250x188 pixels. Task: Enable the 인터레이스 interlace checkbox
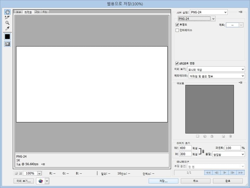click(x=177, y=30)
